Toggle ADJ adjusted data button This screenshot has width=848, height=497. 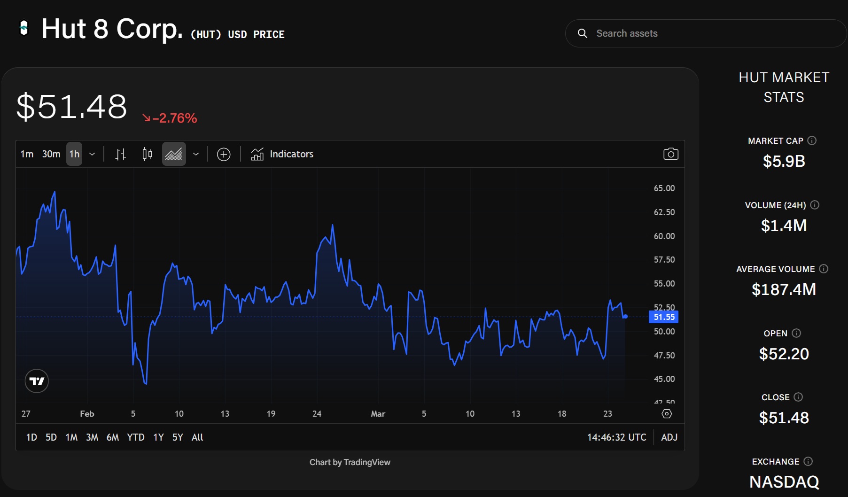tap(669, 437)
